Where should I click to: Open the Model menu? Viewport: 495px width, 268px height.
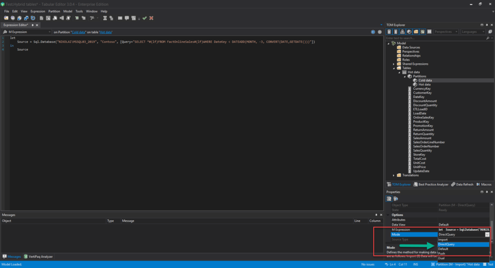click(x=68, y=11)
